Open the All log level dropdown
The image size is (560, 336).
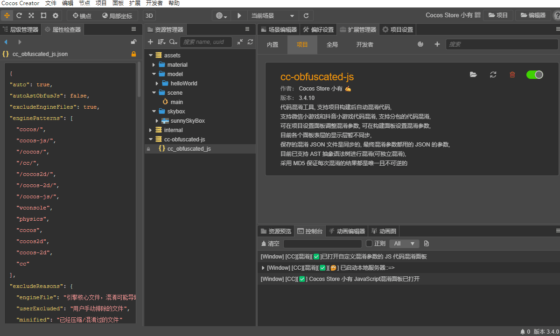404,244
